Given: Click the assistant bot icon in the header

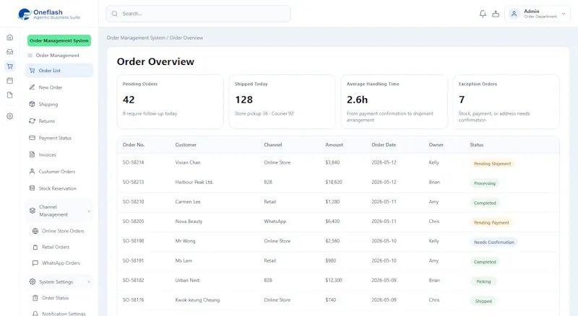Looking at the screenshot, I should [496, 14].
